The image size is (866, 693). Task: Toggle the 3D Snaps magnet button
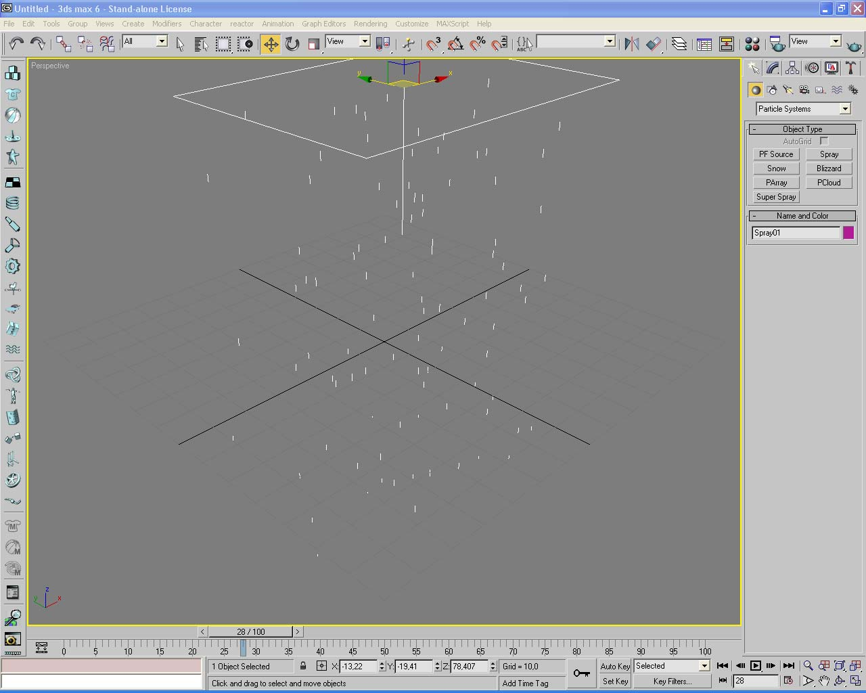coord(433,44)
